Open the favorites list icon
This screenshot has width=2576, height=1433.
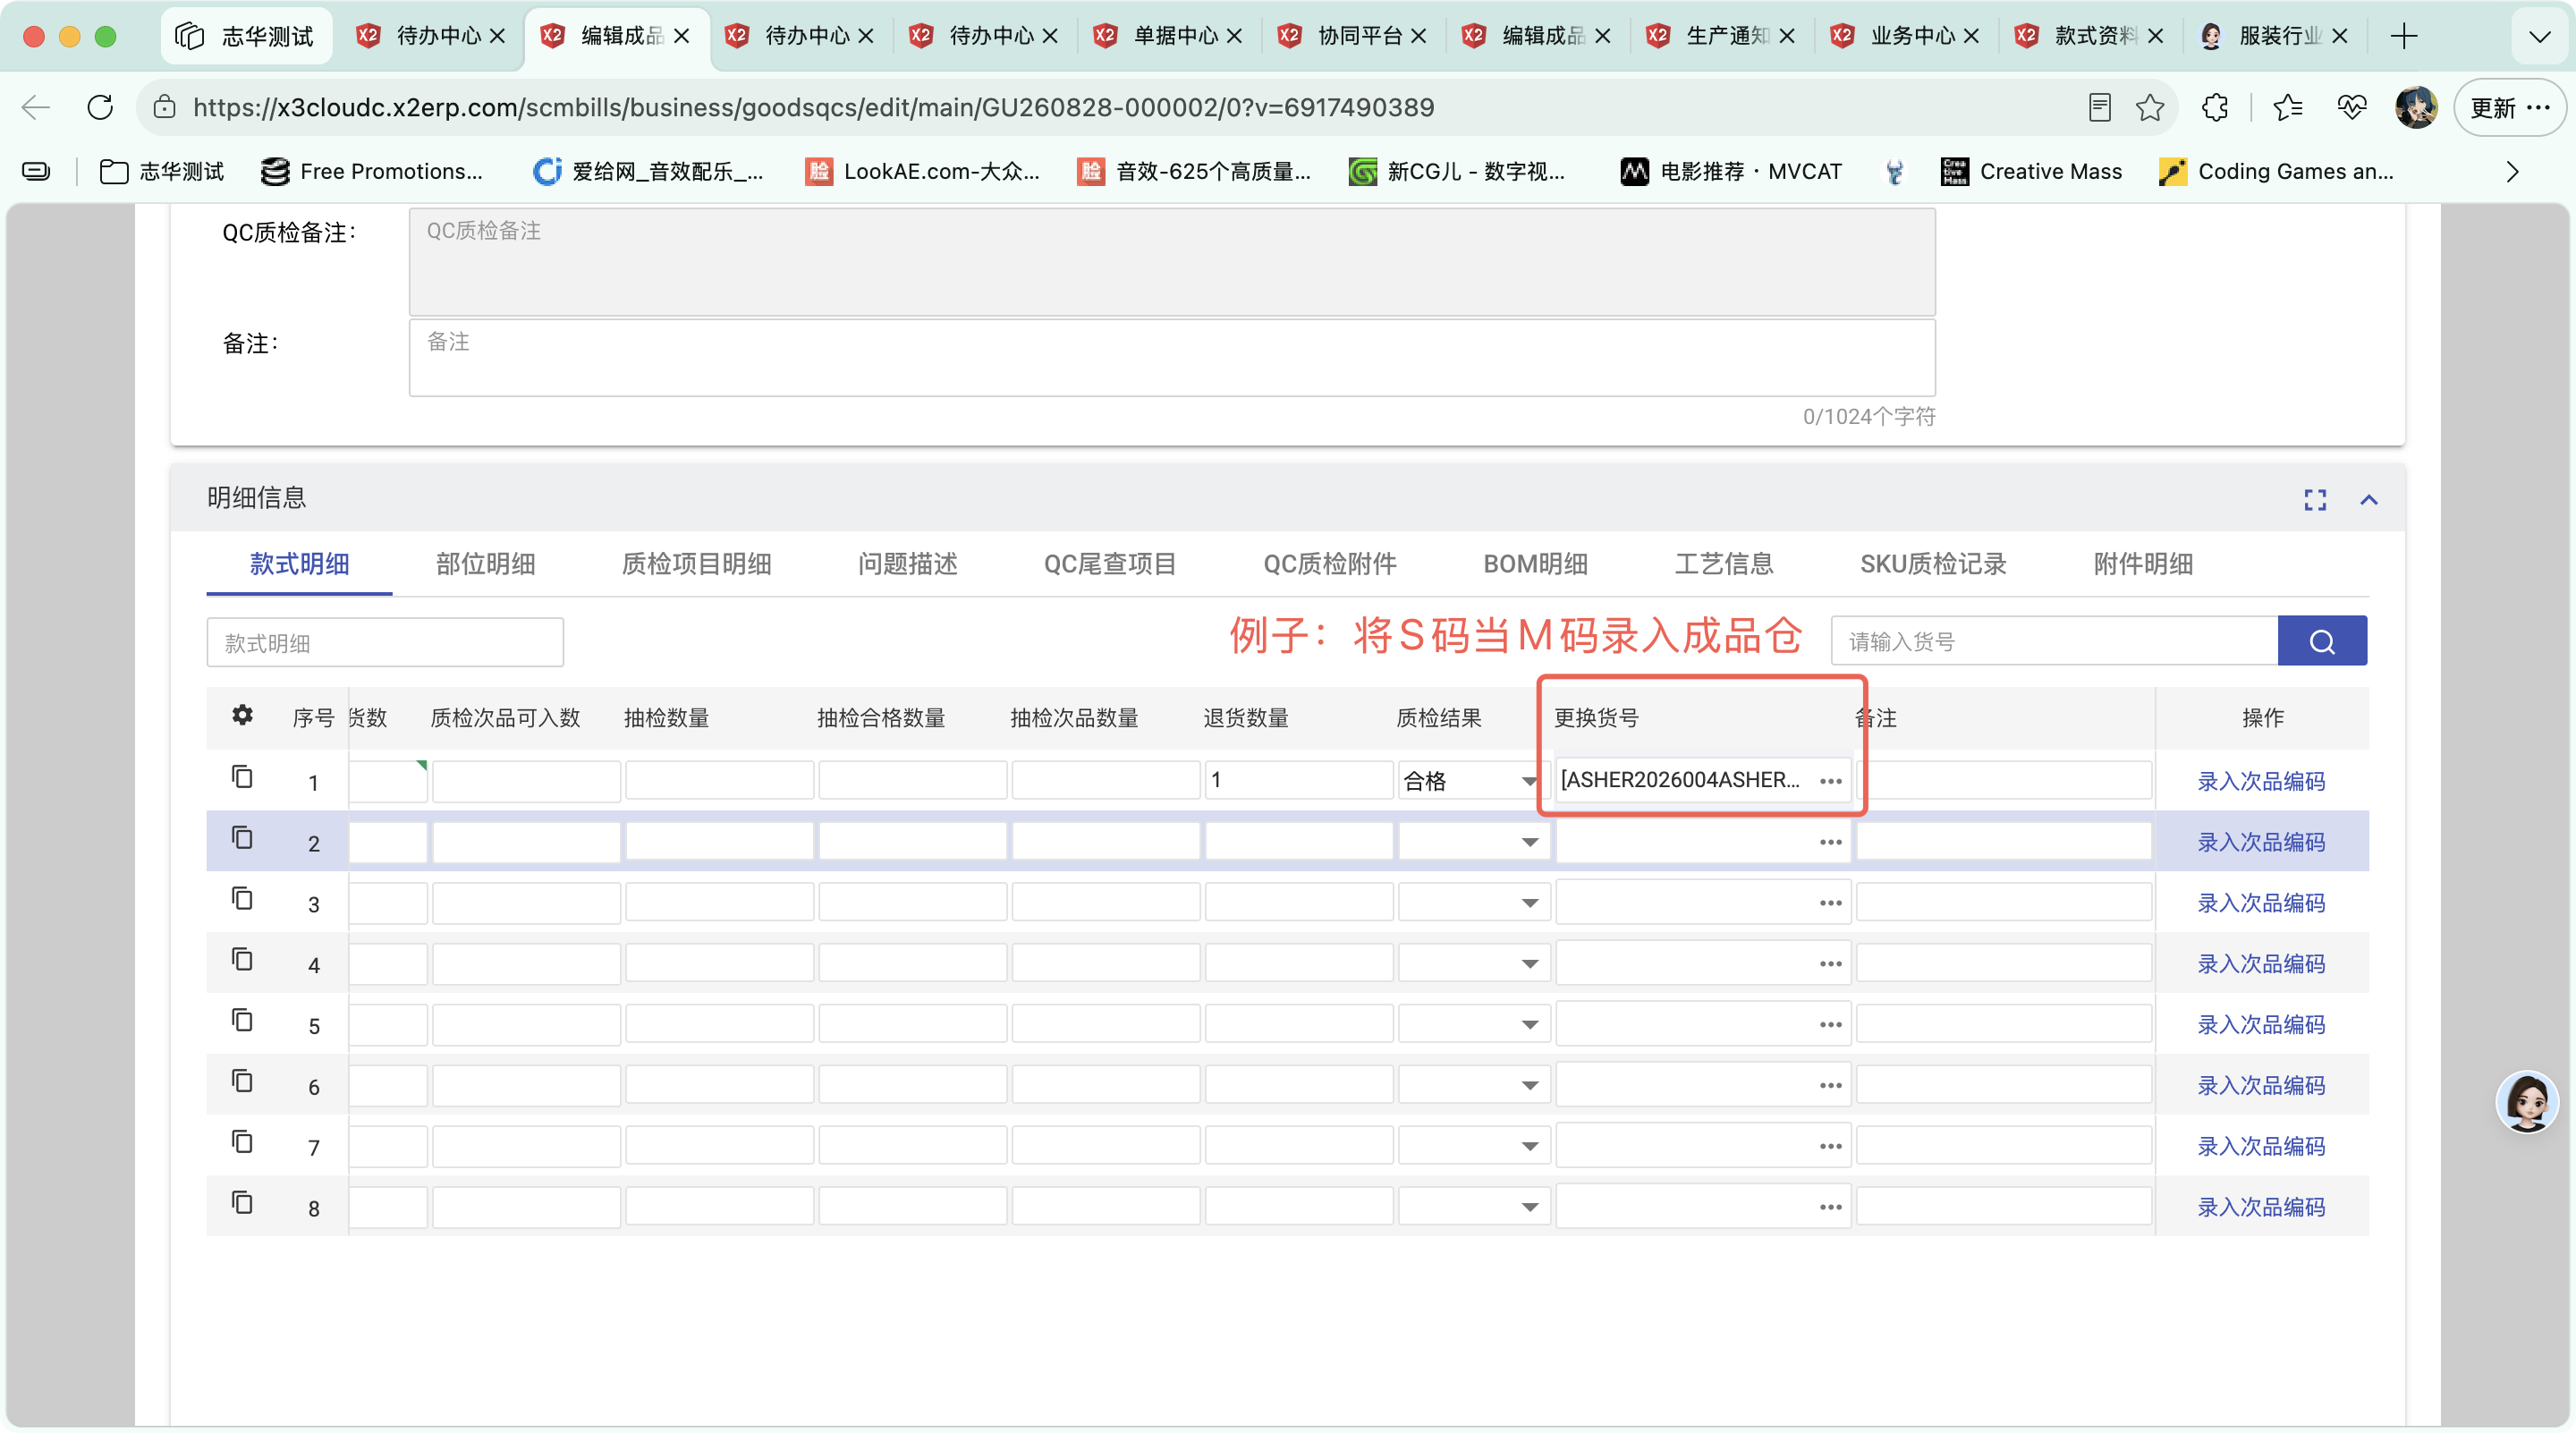tap(2287, 107)
